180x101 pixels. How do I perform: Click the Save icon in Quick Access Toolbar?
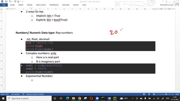click(x=6, y=1)
